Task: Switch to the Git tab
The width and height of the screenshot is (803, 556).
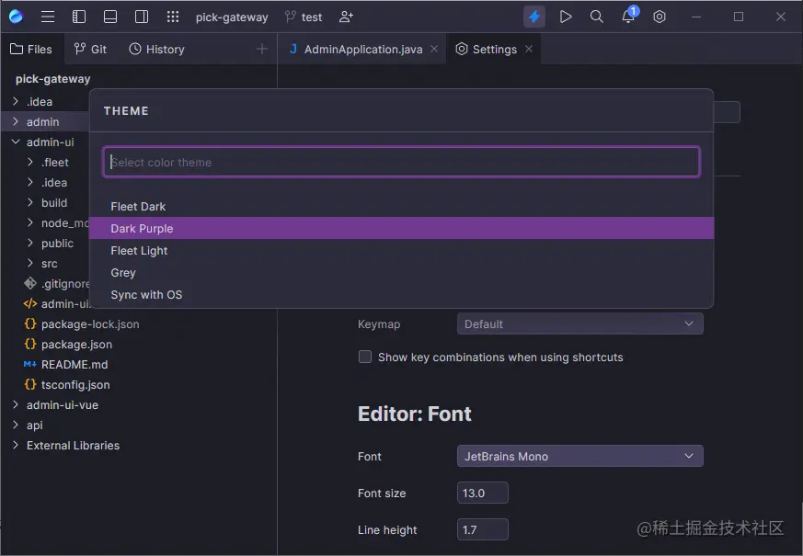Action: [91, 49]
